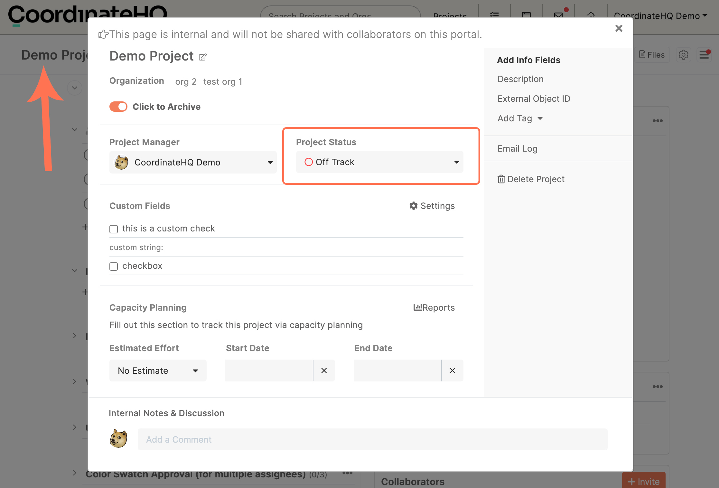Open Custom Fields Settings
This screenshot has width=719, height=488.
[x=432, y=206]
